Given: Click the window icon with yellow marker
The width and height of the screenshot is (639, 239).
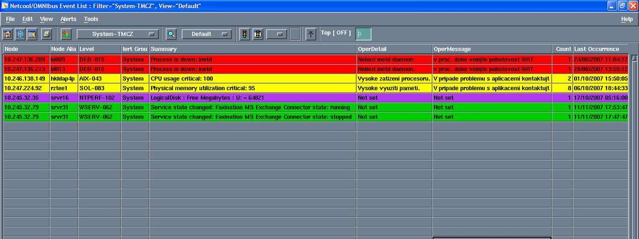Looking at the screenshot, I should (x=32, y=34).
